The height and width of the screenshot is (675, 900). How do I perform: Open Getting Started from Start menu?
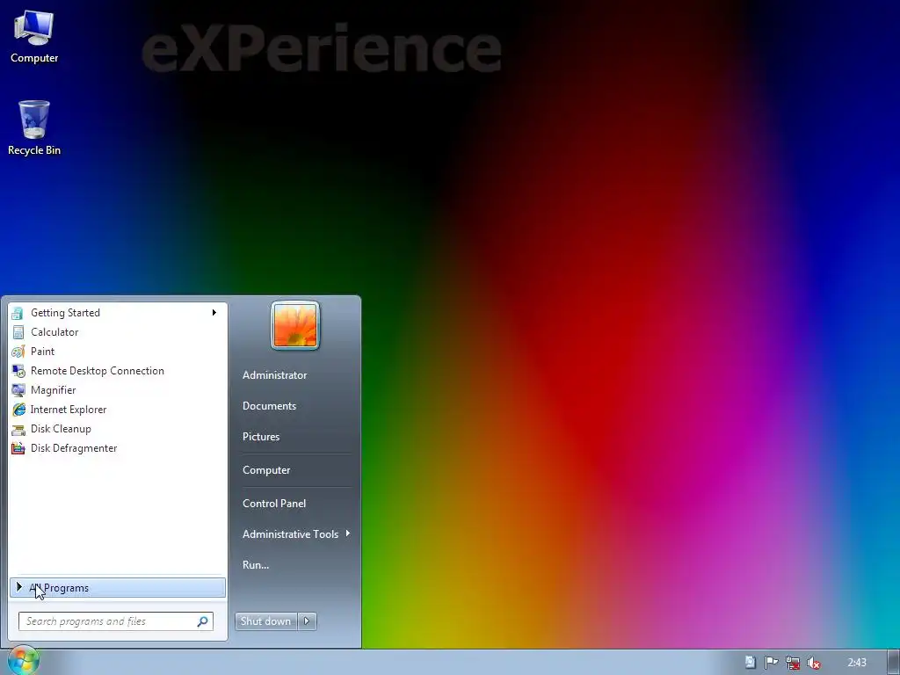coord(118,313)
